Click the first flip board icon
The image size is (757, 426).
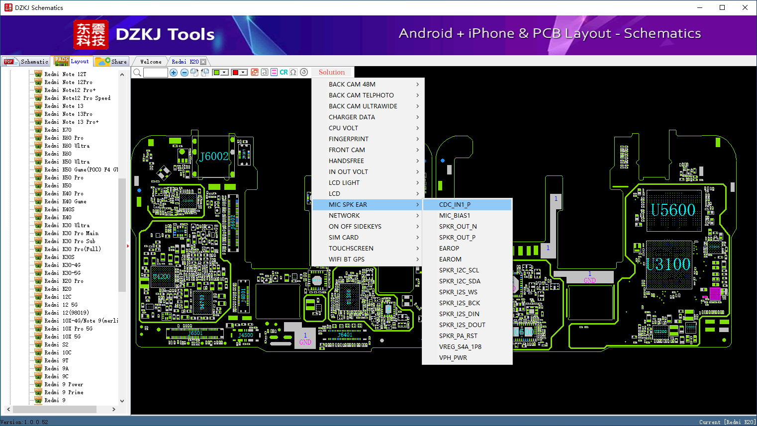click(x=194, y=73)
